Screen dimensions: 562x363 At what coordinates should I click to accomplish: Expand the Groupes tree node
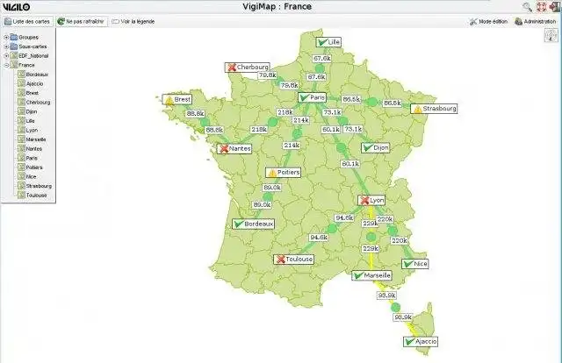6,37
